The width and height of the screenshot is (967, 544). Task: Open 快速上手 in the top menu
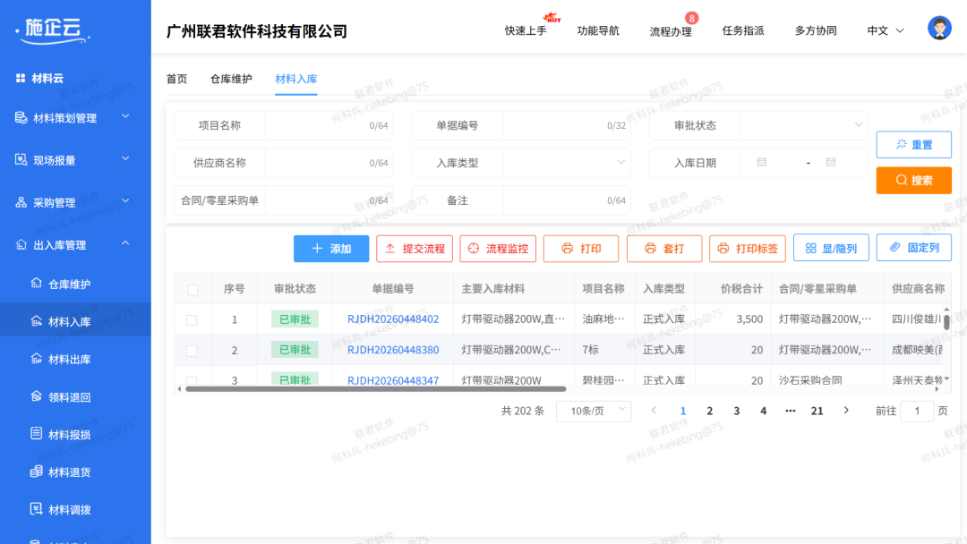pos(526,30)
